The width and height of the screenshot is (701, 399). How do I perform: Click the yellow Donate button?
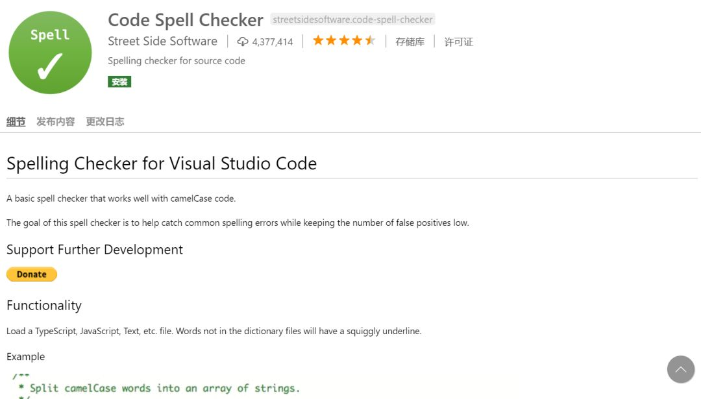pyautogui.click(x=32, y=274)
